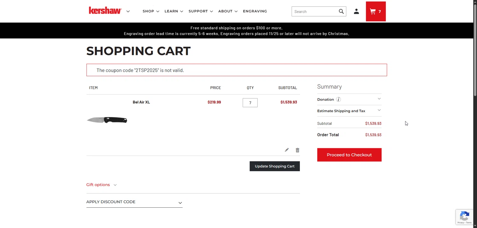Go to the ENGRAVING page

coord(255,11)
